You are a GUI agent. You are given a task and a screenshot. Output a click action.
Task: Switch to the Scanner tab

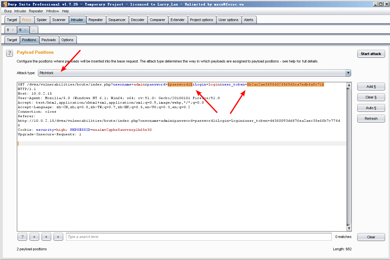pyautogui.click(x=59, y=20)
